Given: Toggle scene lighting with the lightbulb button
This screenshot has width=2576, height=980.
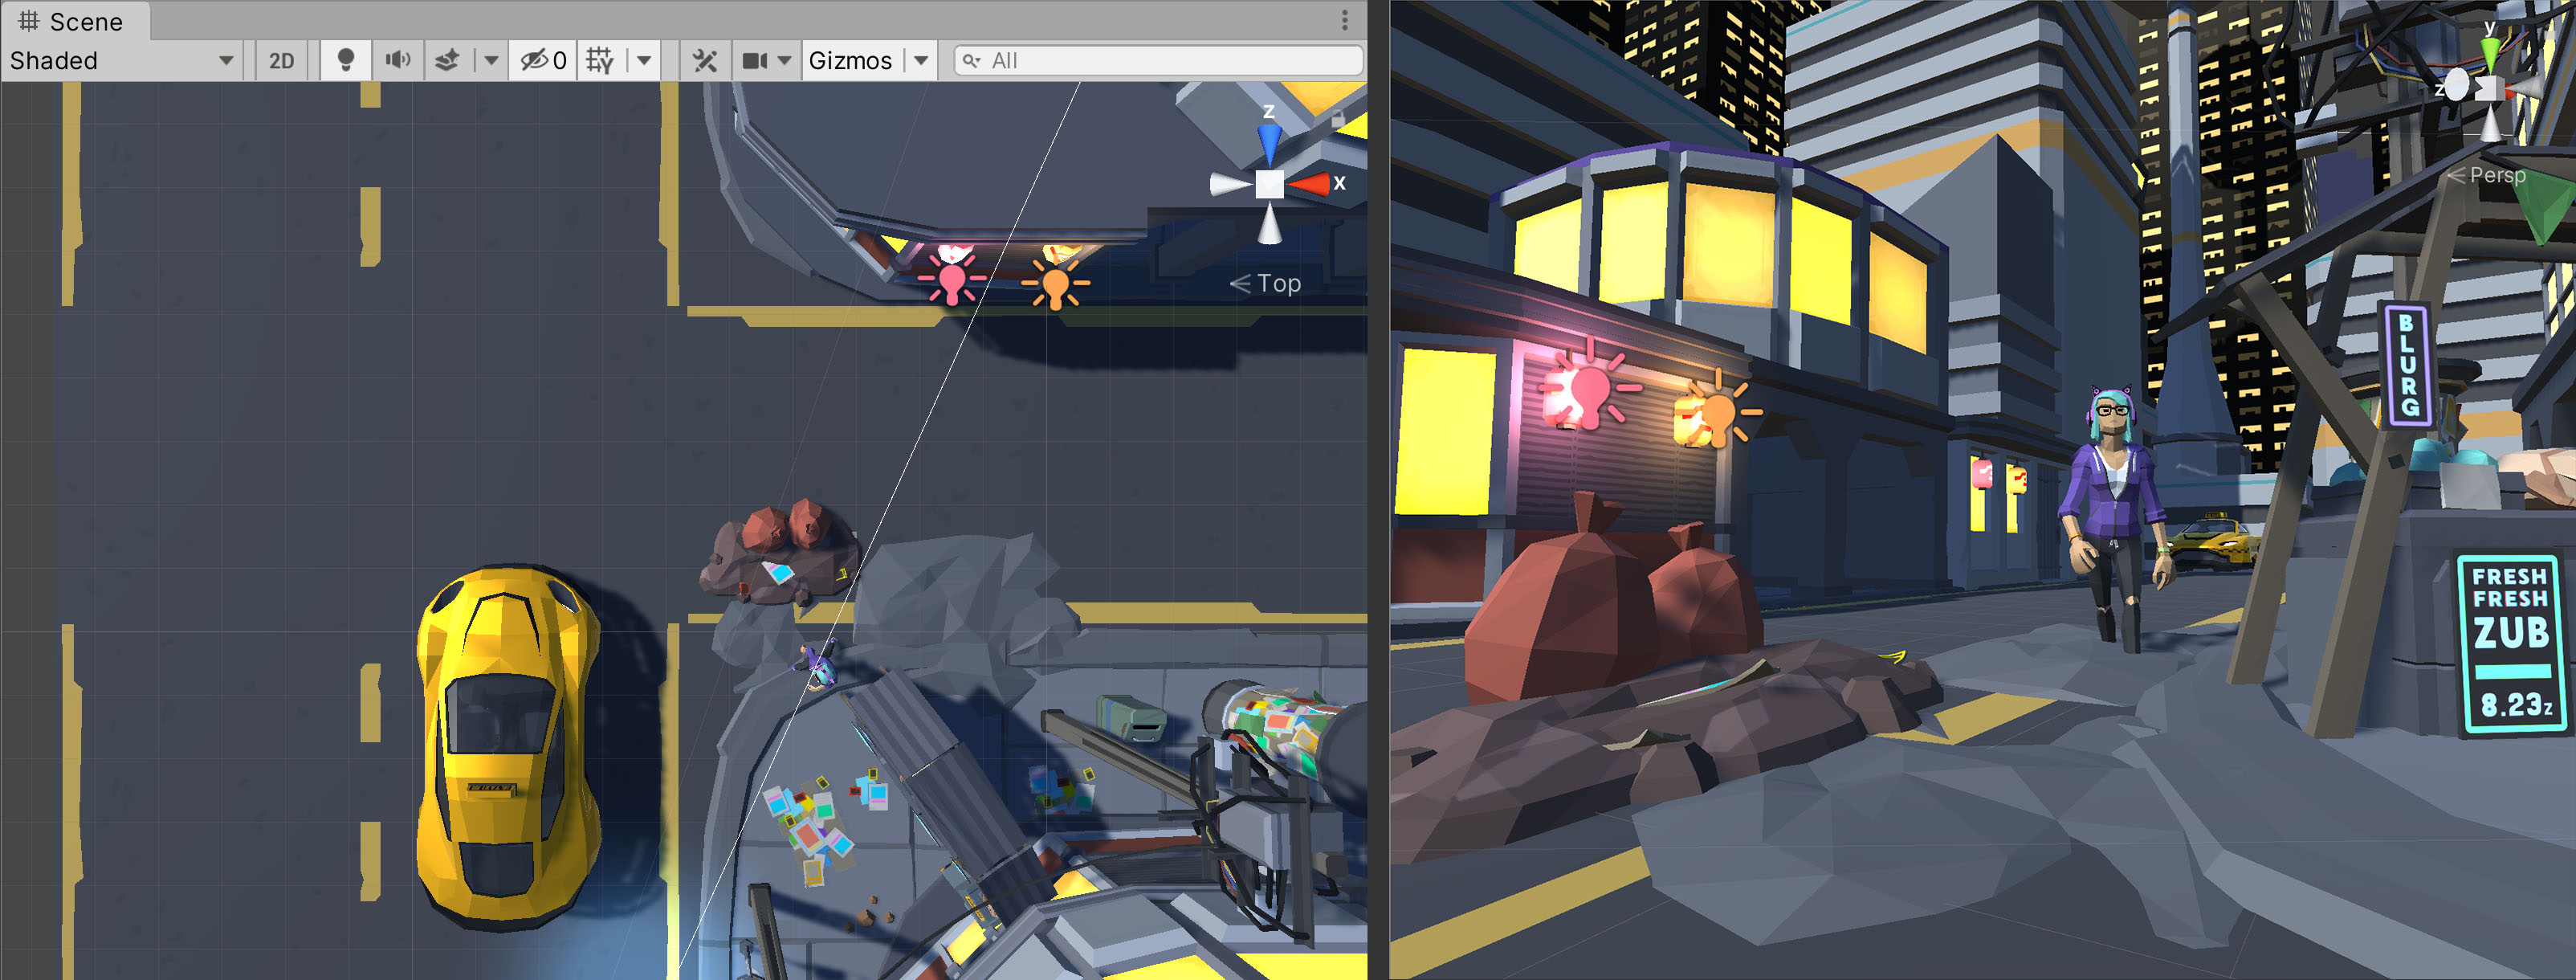Looking at the screenshot, I should [345, 61].
